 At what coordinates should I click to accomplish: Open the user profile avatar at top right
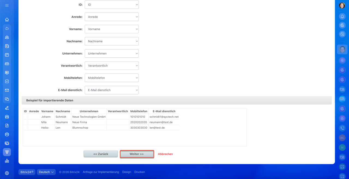point(342,5)
